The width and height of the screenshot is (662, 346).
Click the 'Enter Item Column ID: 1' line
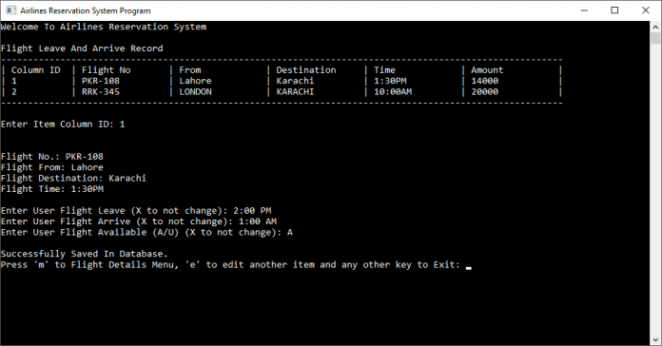click(x=63, y=125)
